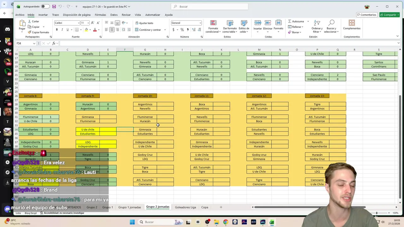Click the zoom slider in status bar

377,213
